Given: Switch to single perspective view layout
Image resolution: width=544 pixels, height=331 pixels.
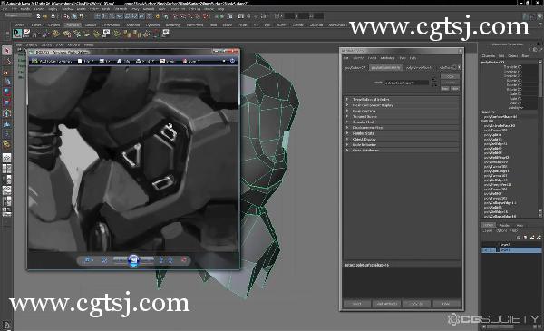Looking at the screenshot, I should click(x=6, y=158).
